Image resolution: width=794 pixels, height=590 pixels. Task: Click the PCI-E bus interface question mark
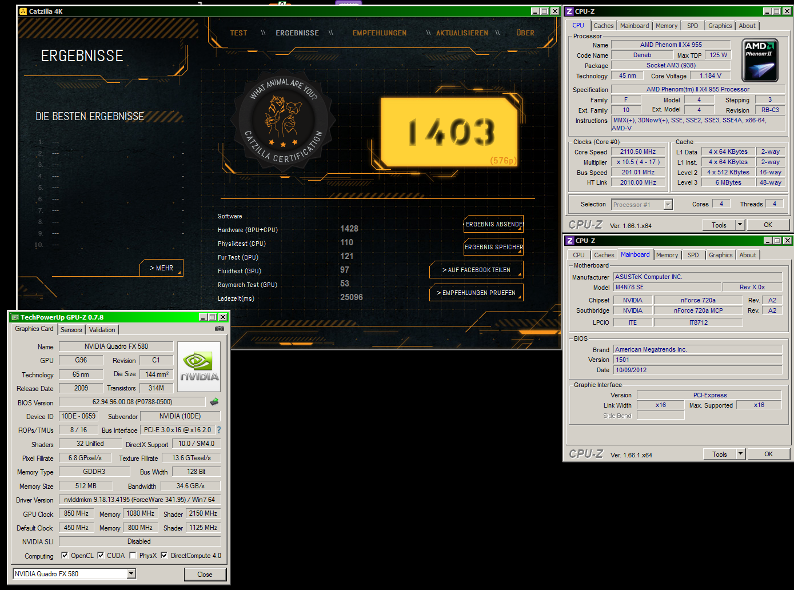point(218,430)
